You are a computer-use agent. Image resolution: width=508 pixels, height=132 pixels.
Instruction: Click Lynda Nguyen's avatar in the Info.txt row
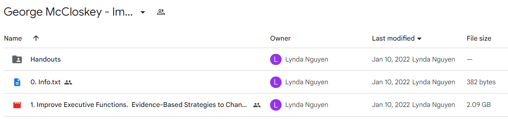276,82
